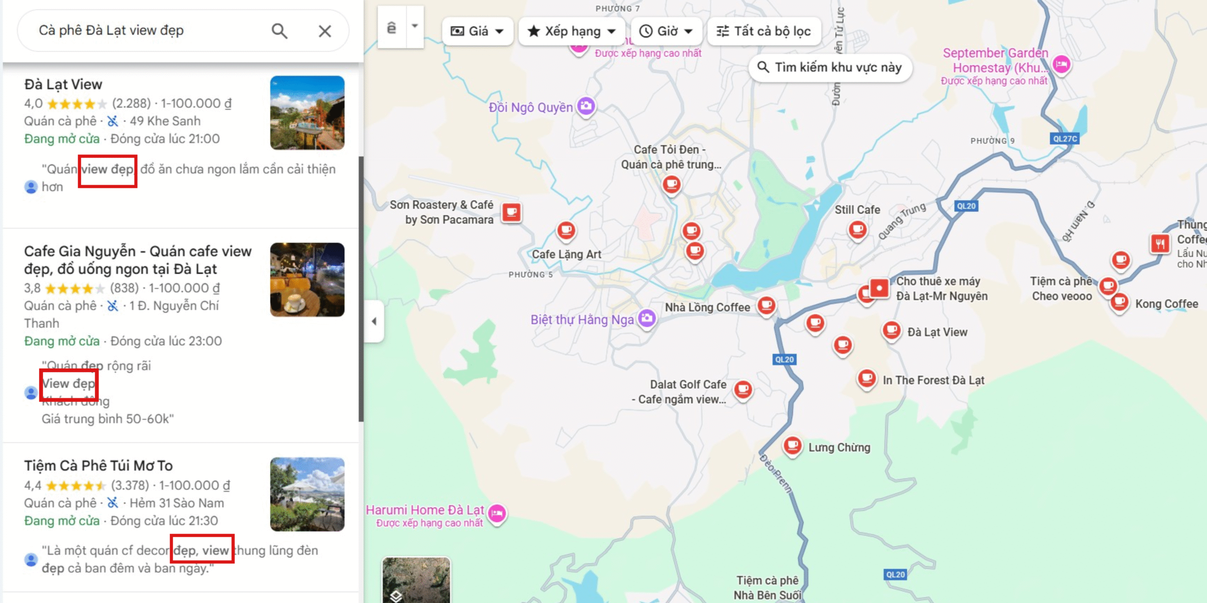Click 'Hẻm 31 Sào Nam' address text
This screenshot has height=603, width=1207.
[x=177, y=503]
